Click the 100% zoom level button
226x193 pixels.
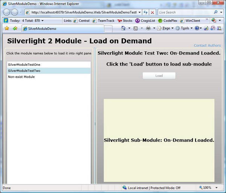[205, 188]
